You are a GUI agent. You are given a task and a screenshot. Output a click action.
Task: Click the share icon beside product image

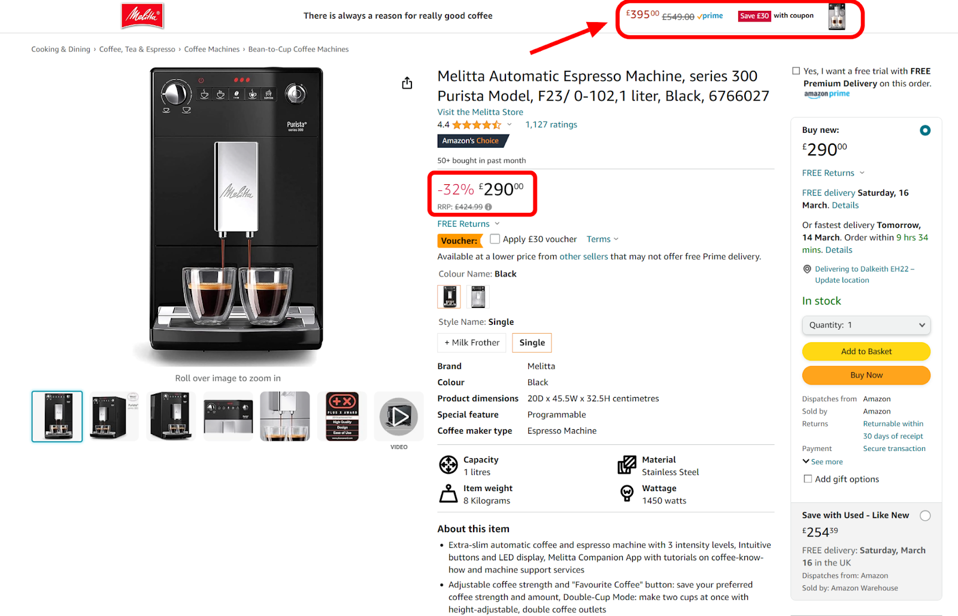(407, 83)
